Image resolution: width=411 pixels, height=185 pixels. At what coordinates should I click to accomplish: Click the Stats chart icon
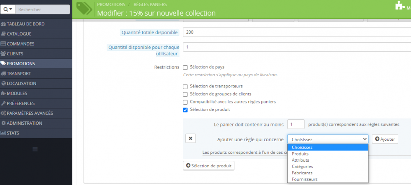(x=3, y=133)
